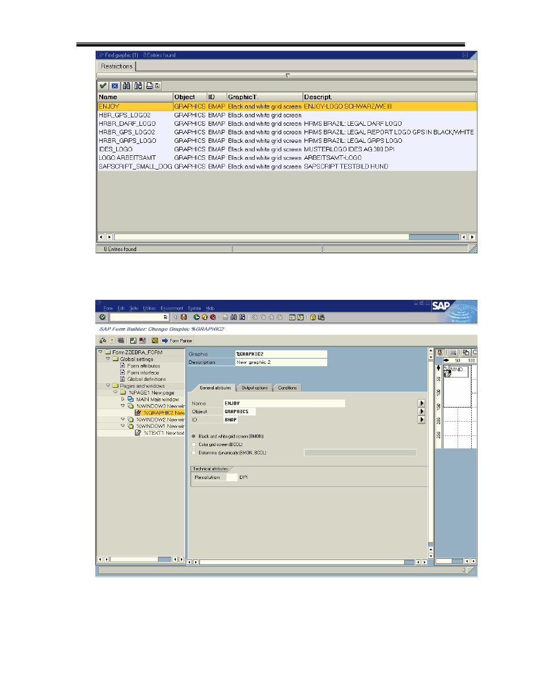This screenshot has width=541, height=700.
Task: Switch to the General attributes tab
Action: (x=215, y=388)
